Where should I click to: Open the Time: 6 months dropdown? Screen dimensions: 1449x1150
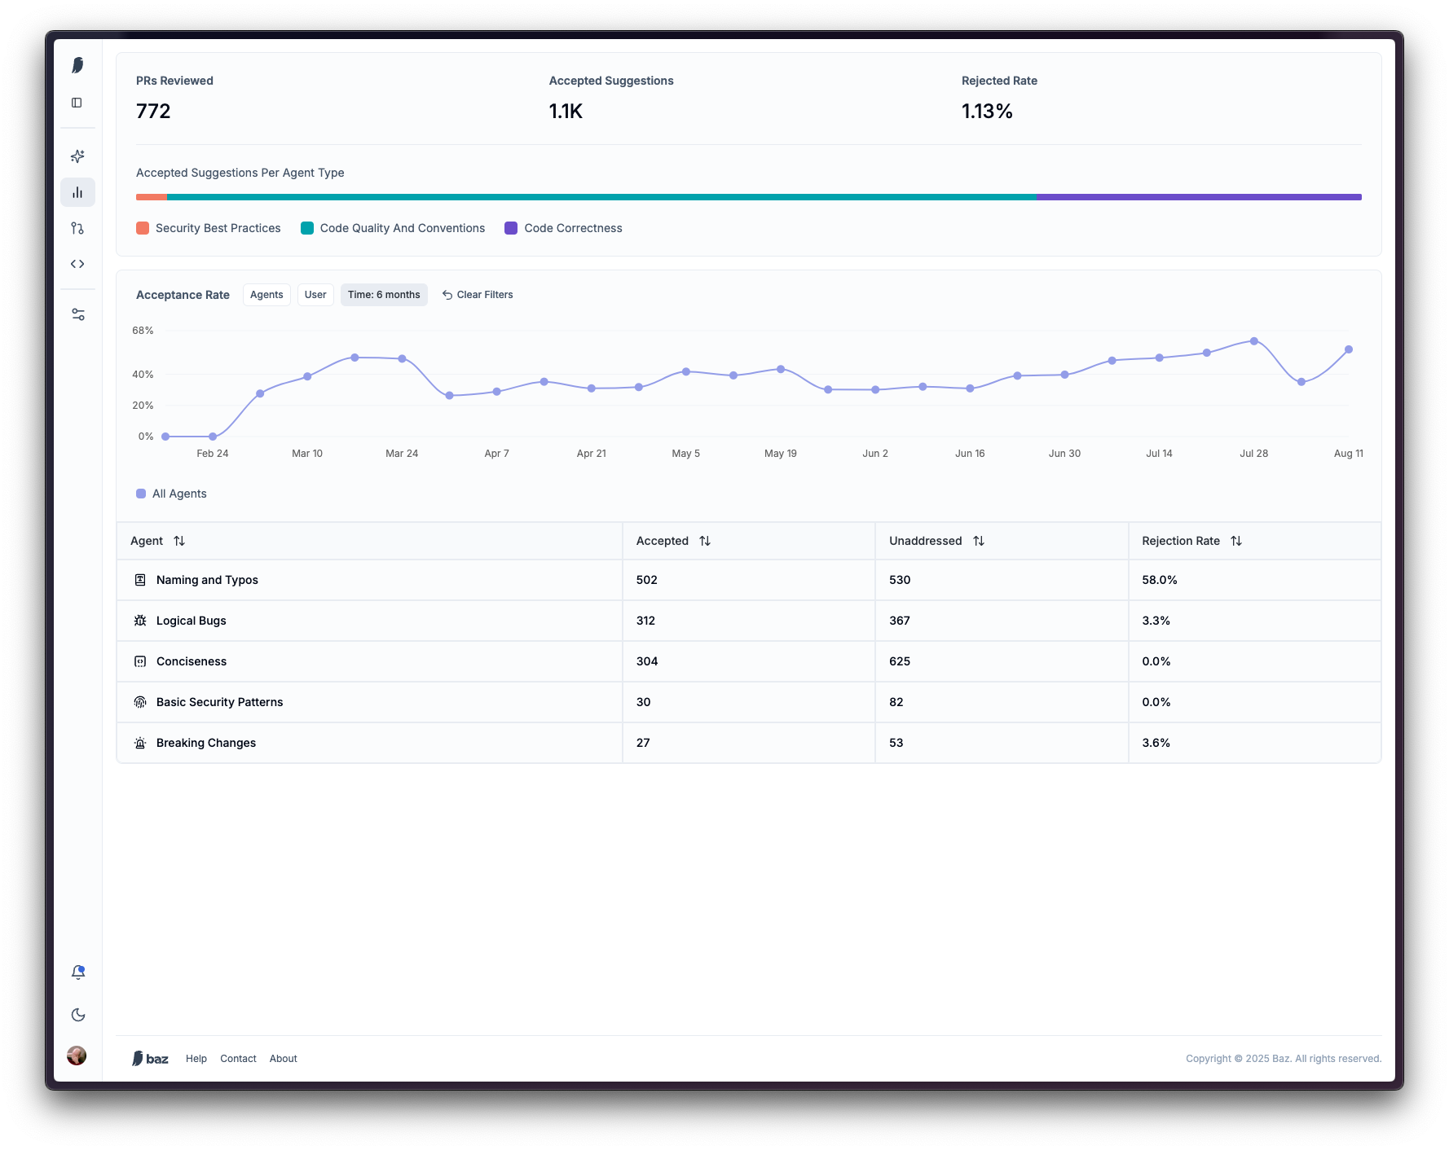[x=384, y=295]
